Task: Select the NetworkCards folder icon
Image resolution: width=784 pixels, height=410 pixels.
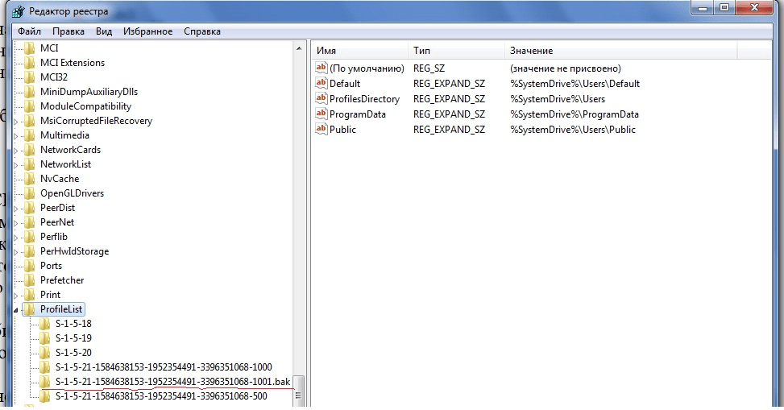Action: 31,150
